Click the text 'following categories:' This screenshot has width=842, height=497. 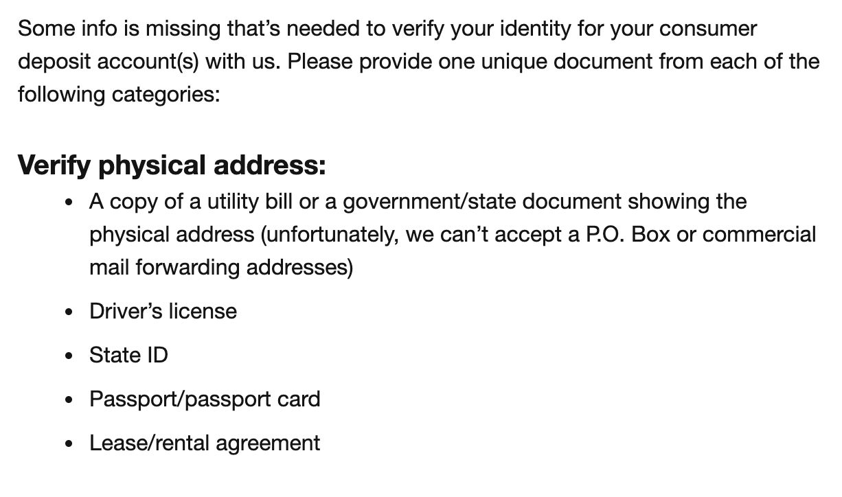pos(119,94)
